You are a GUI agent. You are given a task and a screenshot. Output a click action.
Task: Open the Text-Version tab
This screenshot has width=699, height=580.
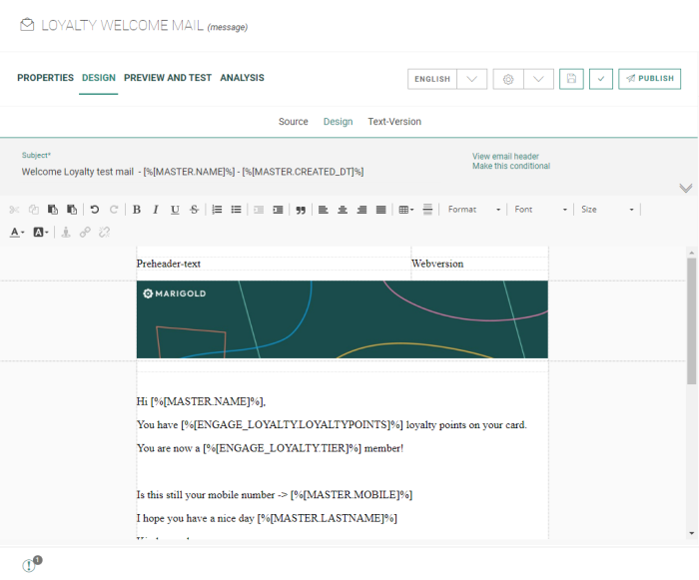(x=394, y=122)
